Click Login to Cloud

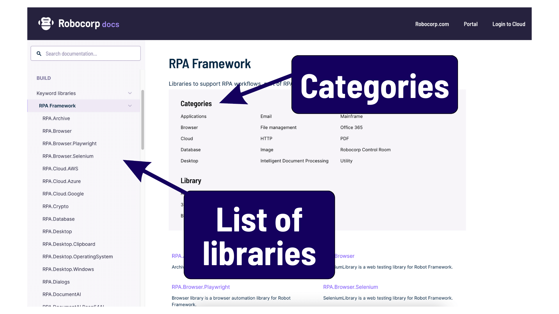pos(509,24)
